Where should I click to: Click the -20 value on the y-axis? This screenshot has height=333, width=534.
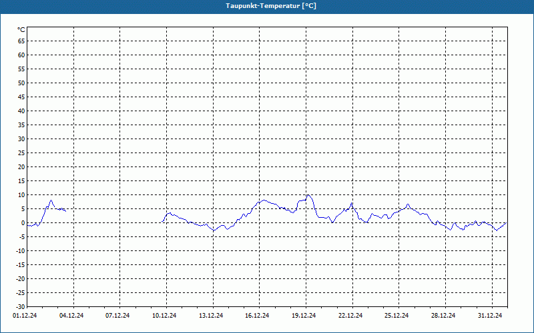point(21,279)
